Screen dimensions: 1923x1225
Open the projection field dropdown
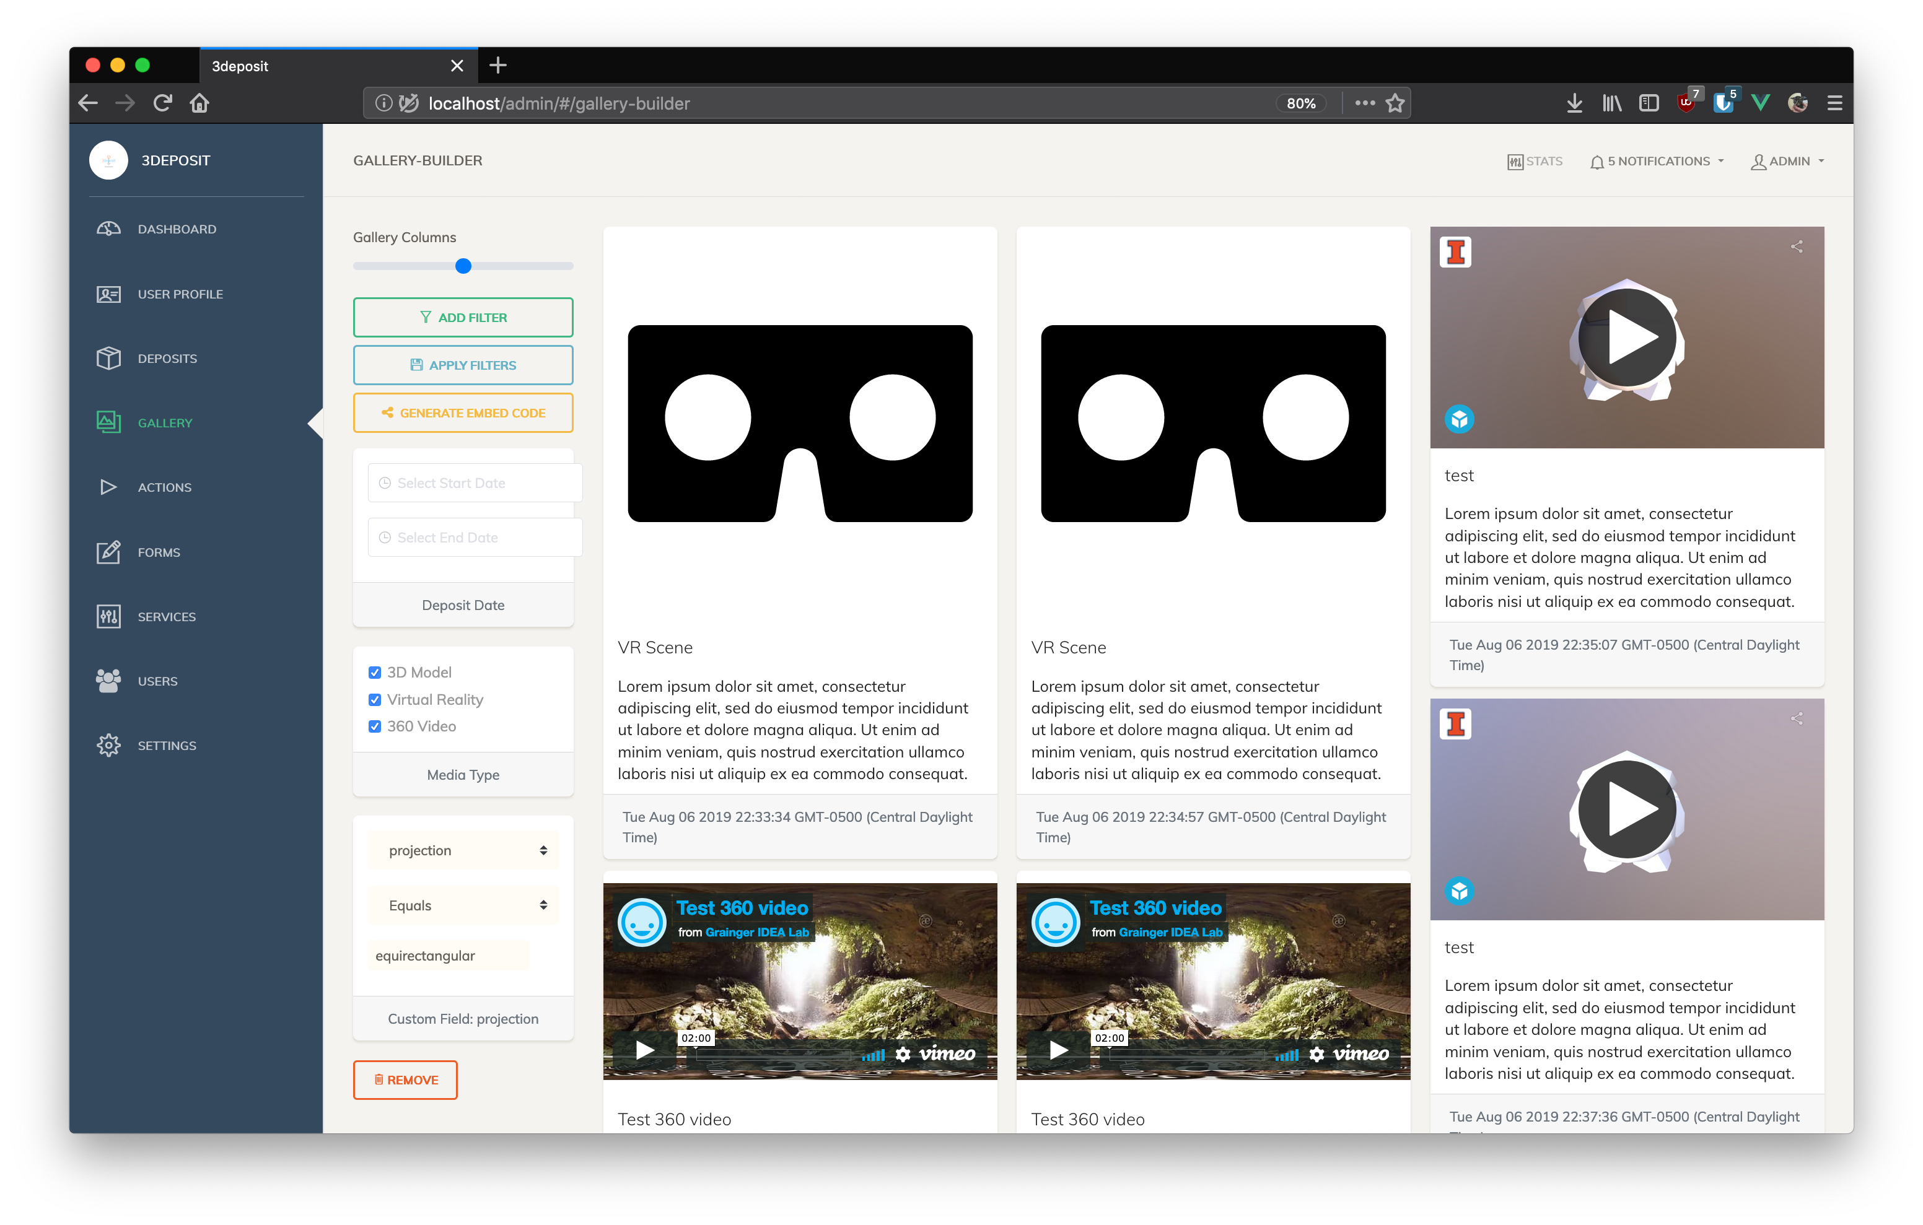pyautogui.click(x=464, y=850)
